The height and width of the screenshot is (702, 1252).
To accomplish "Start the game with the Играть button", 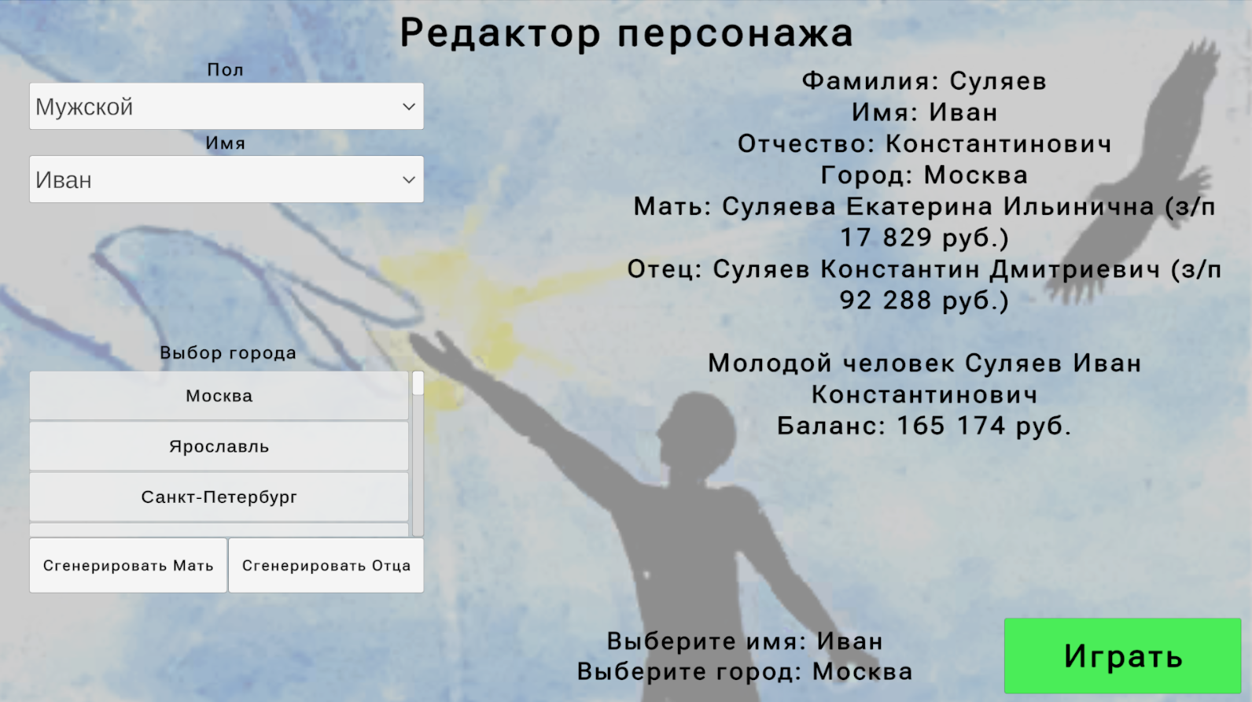I will coord(1123,656).
